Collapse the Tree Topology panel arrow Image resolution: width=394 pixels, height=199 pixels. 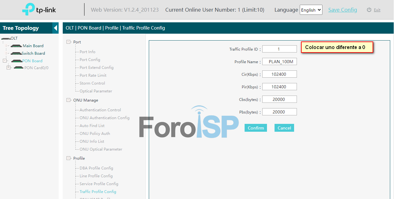[x=55, y=28]
